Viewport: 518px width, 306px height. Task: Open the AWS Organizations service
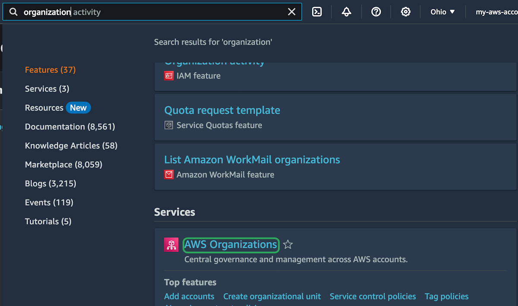point(231,245)
